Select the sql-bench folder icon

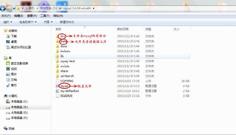pyautogui.click(x=57, y=76)
